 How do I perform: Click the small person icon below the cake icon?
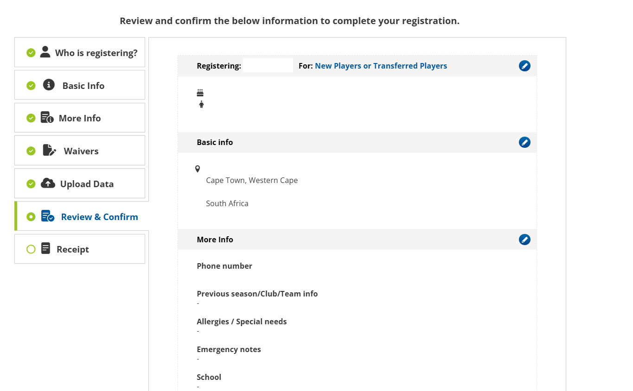(201, 104)
